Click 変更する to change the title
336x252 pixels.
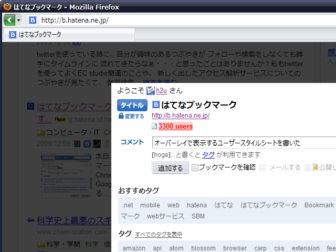click(134, 117)
